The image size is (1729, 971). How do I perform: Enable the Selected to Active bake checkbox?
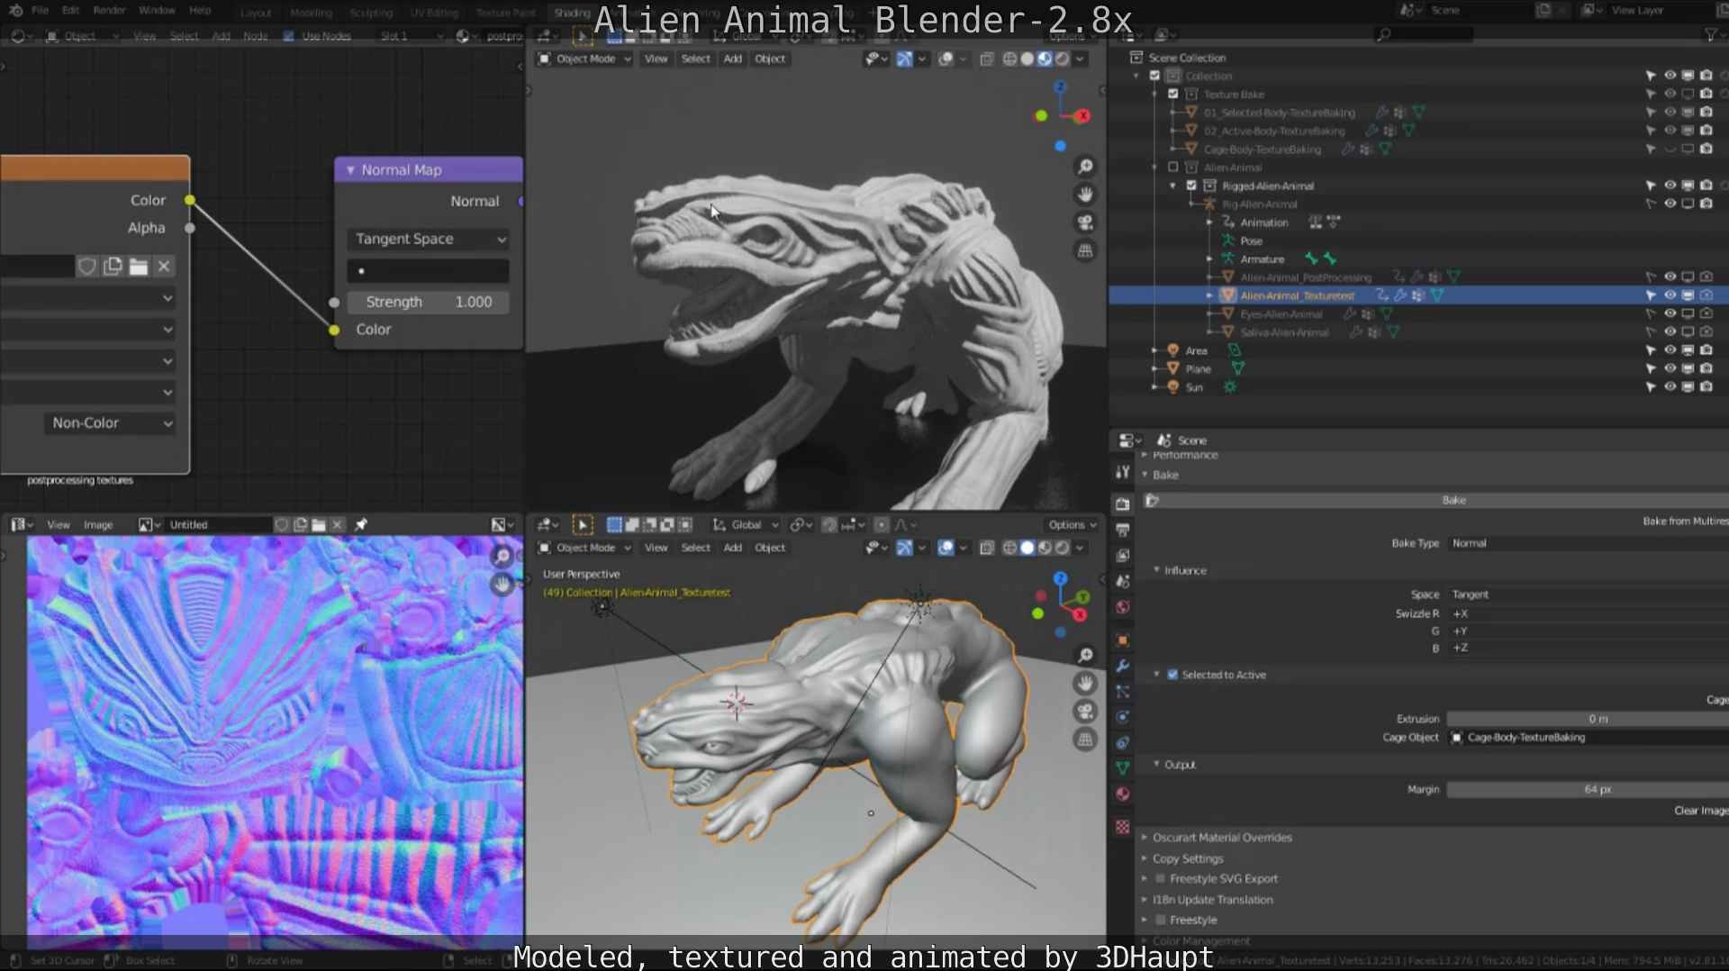[1172, 675]
